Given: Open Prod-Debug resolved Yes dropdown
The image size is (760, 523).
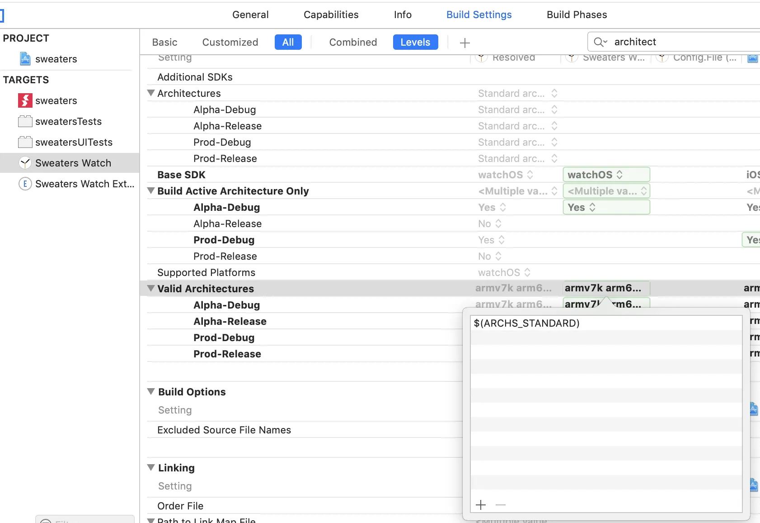Looking at the screenshot, I should 492,240.
